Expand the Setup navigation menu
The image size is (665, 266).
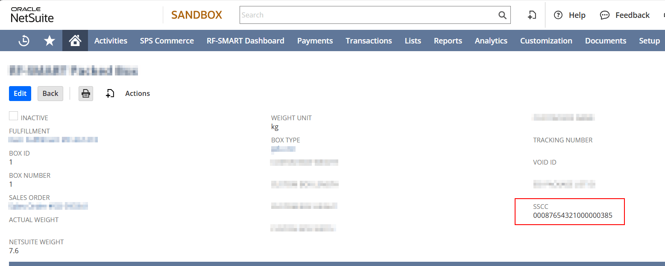[649, 40]
